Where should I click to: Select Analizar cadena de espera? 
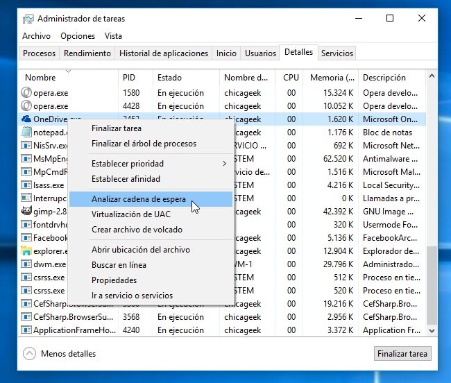click(x=139, y=199)
